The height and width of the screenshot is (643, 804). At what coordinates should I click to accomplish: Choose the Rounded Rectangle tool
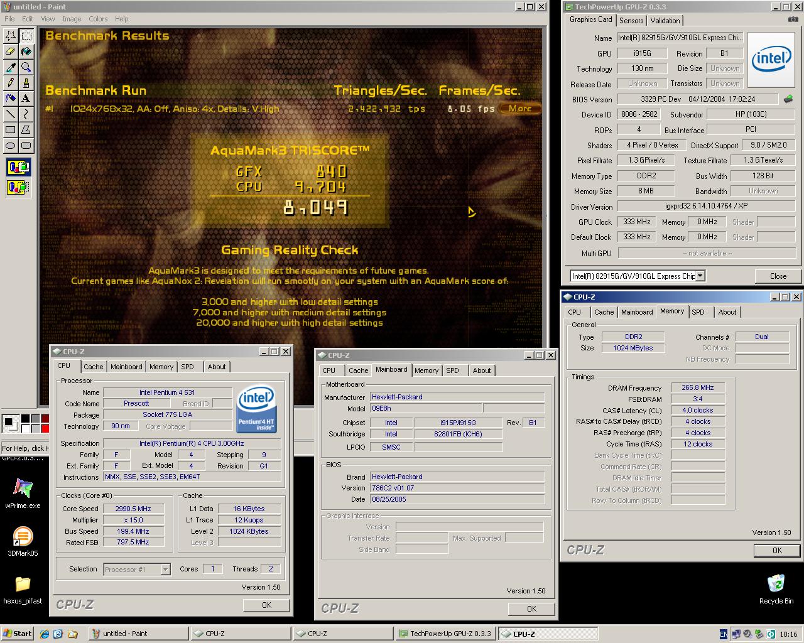pyautogui.click(x=26, y=146)
